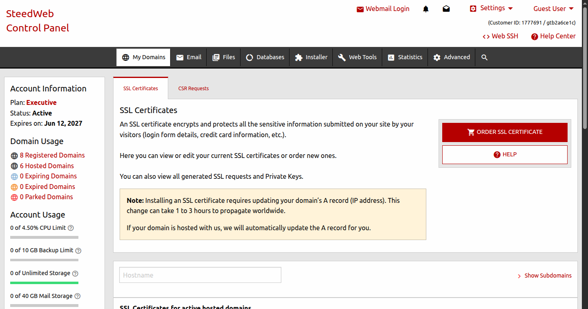Click the green Unlimited Storage usage bar

click(44, 283)
